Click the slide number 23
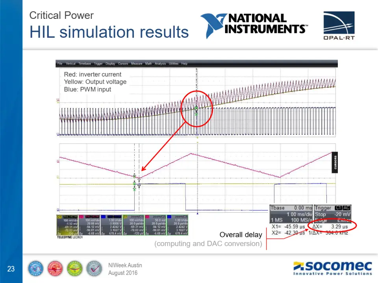The height and width of the screenshot is (283, 378). (x=11, y=269)
